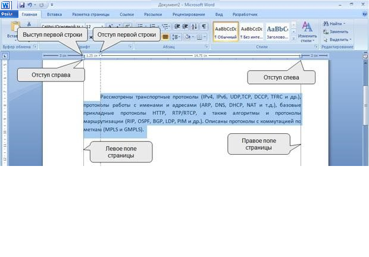Screen dimensions: 369x257
Task: Switch to the Рассылки tab
Action: 153,14
